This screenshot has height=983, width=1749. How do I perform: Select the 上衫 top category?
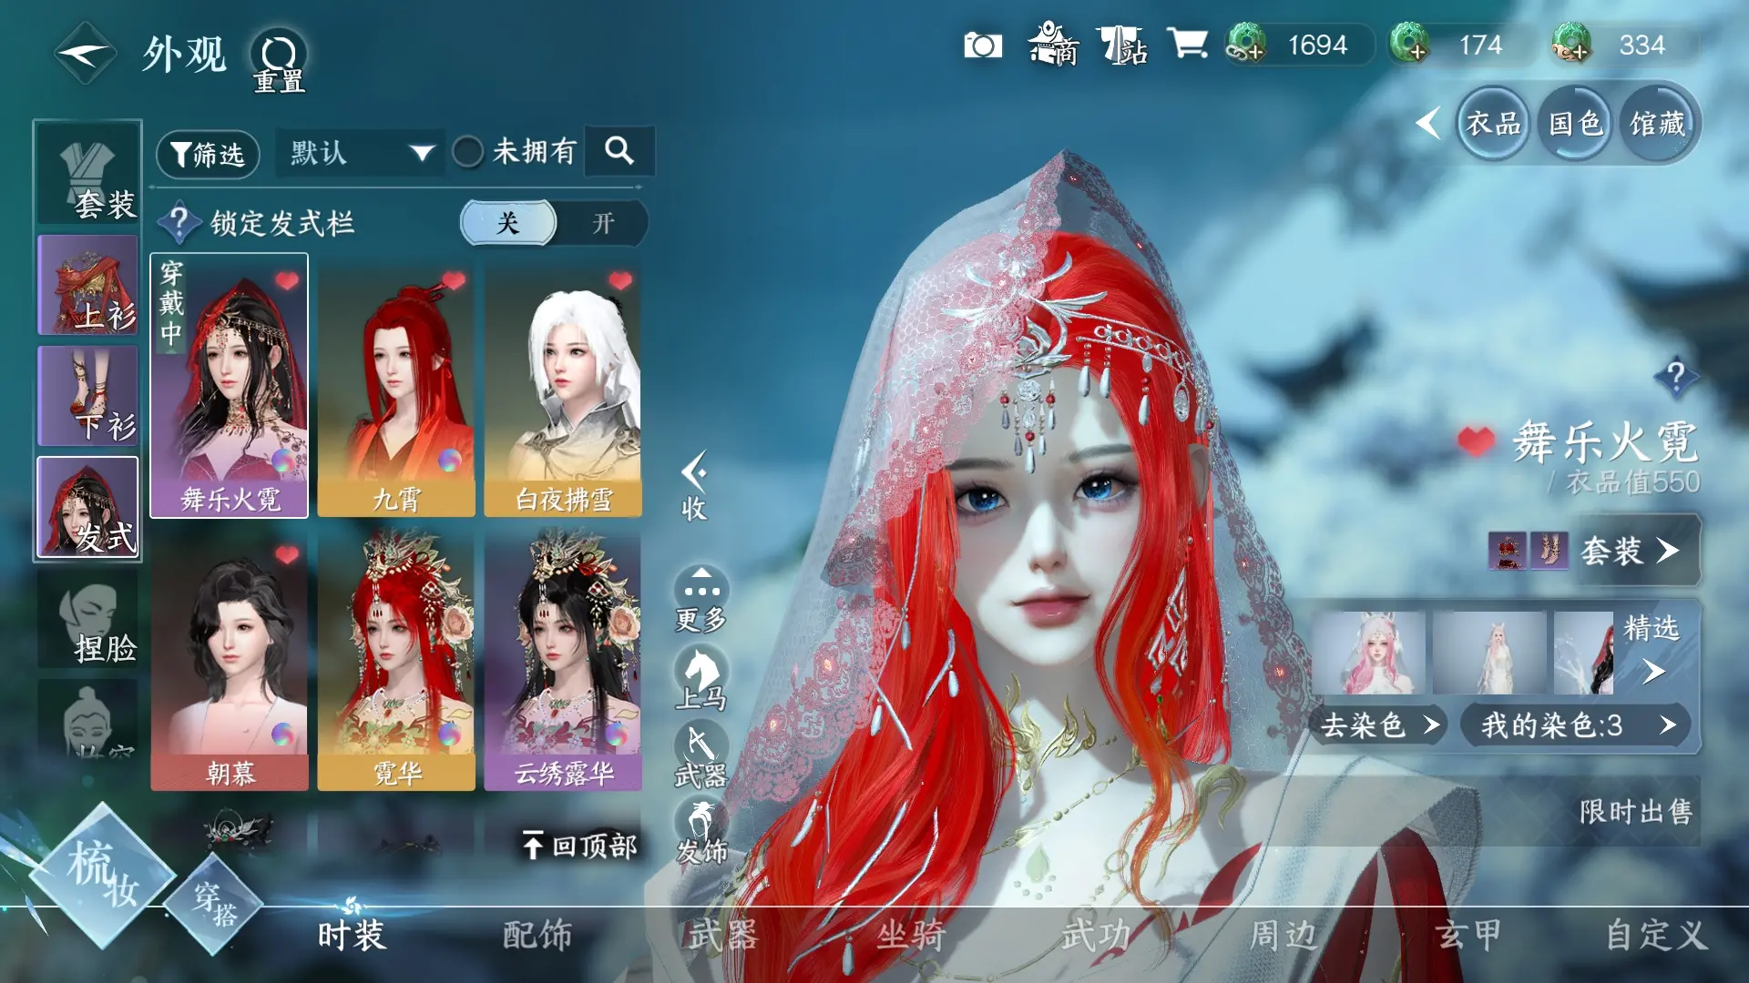(87, 285)
